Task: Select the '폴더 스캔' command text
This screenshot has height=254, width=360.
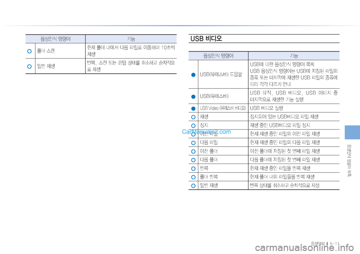Action: click(46, 51)
